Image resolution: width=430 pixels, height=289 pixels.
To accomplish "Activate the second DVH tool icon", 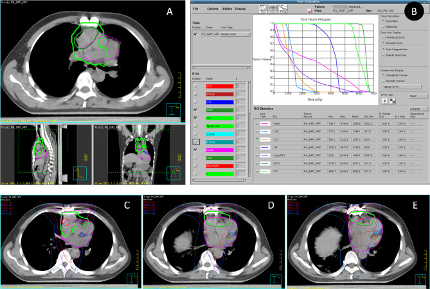I will tap(393, 101).
